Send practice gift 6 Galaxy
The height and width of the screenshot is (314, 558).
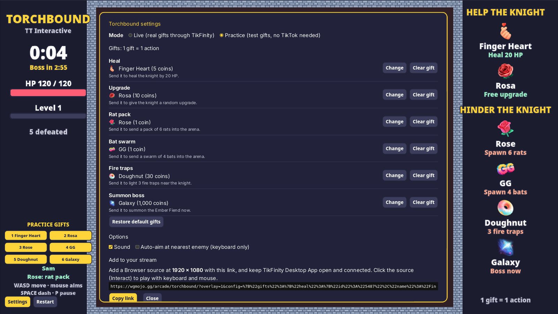[x=70, y=260]
